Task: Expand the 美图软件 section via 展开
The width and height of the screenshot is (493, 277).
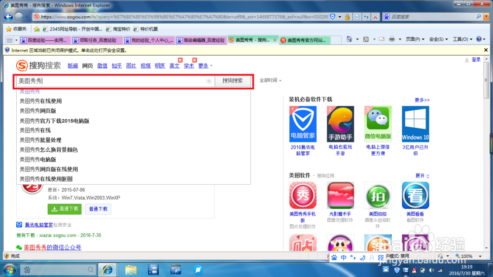Action: point(423,176)
